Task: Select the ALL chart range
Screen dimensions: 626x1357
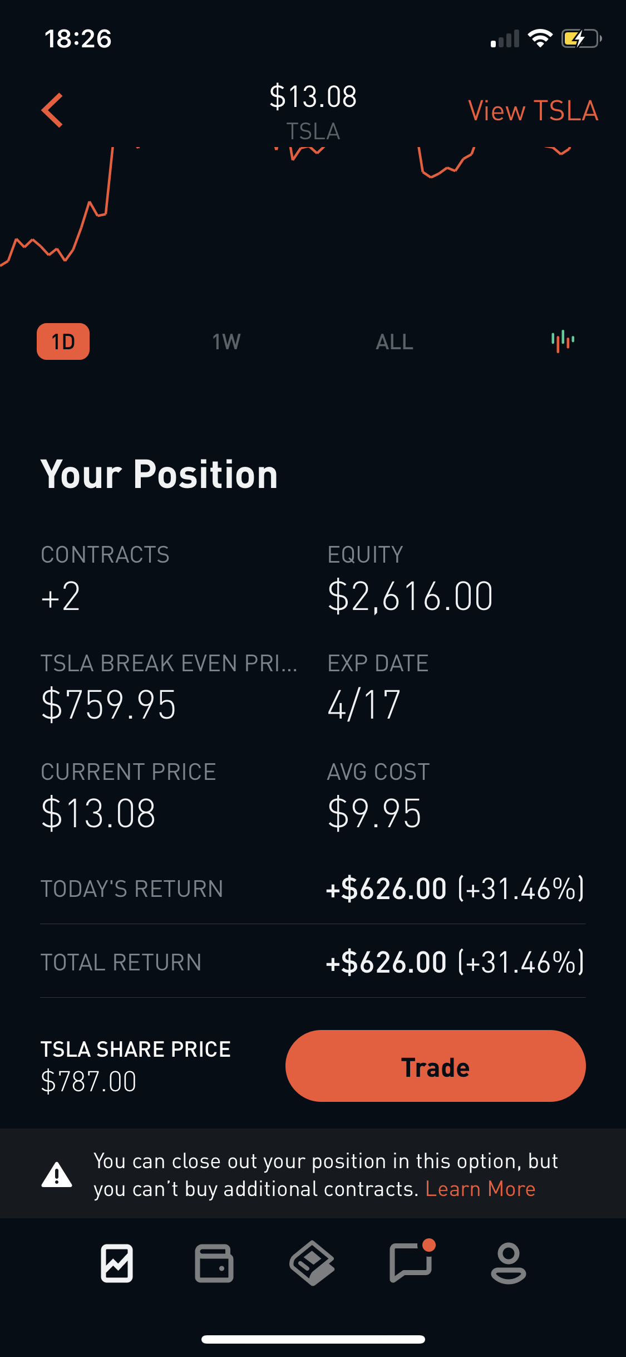Action: (395, 341)
